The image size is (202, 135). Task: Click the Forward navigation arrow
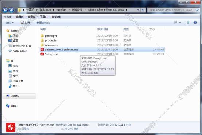pyautogui.click(x=11, y=10)
